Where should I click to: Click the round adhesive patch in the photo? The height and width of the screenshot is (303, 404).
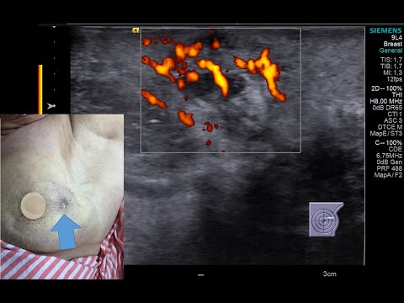pyautogui.click(x=33, y=205)
